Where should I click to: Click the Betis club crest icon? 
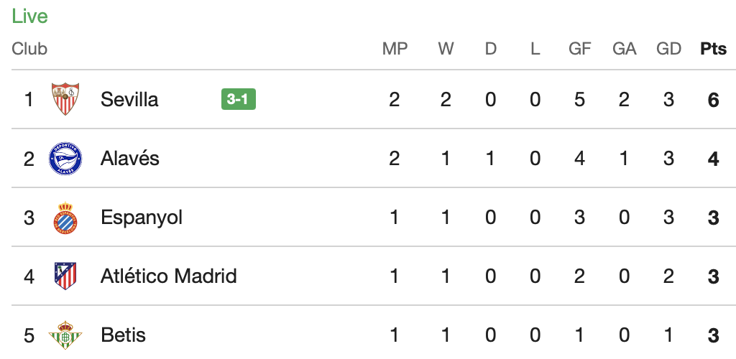[x=65, y=335]
